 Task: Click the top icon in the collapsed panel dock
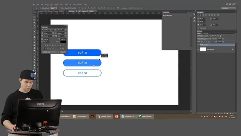coord(194,14)
